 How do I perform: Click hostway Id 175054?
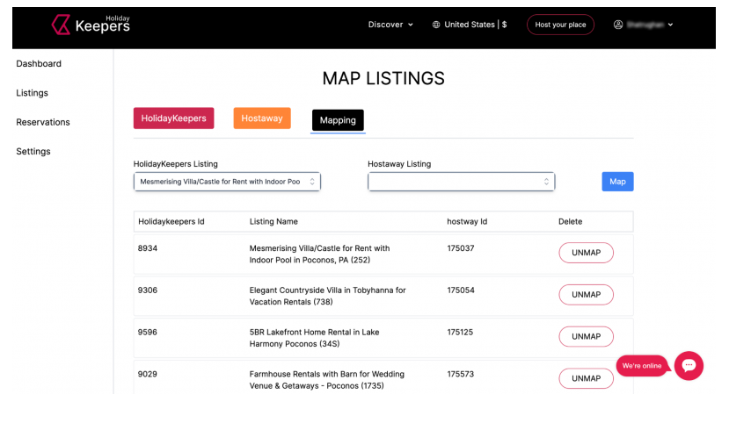tap(461, 290)
